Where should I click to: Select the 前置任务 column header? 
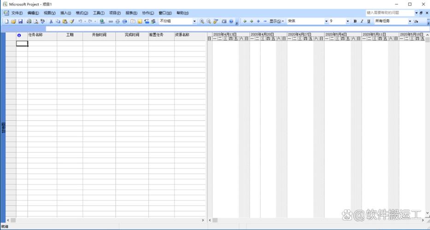click(x=161, y=36)
